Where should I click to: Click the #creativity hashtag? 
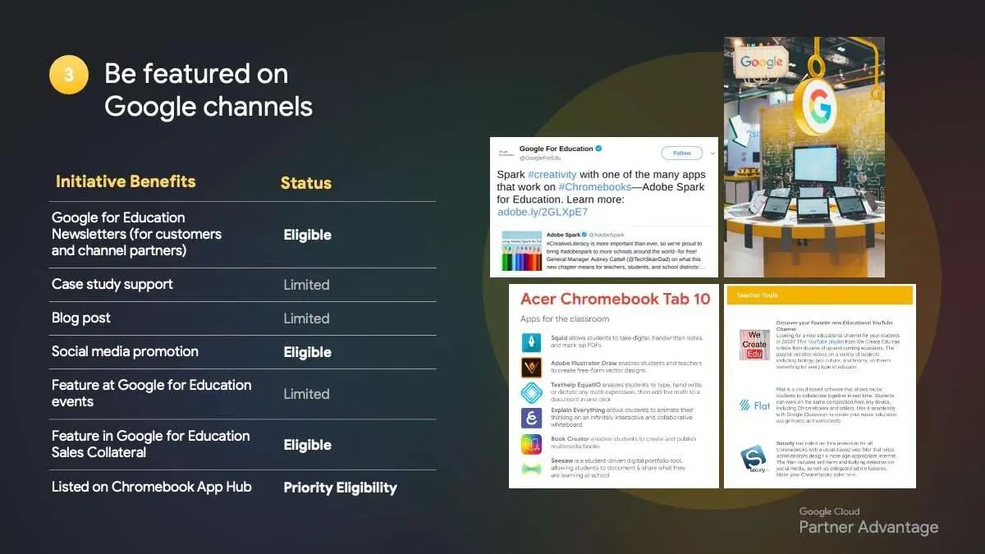[x=554, y=175]
